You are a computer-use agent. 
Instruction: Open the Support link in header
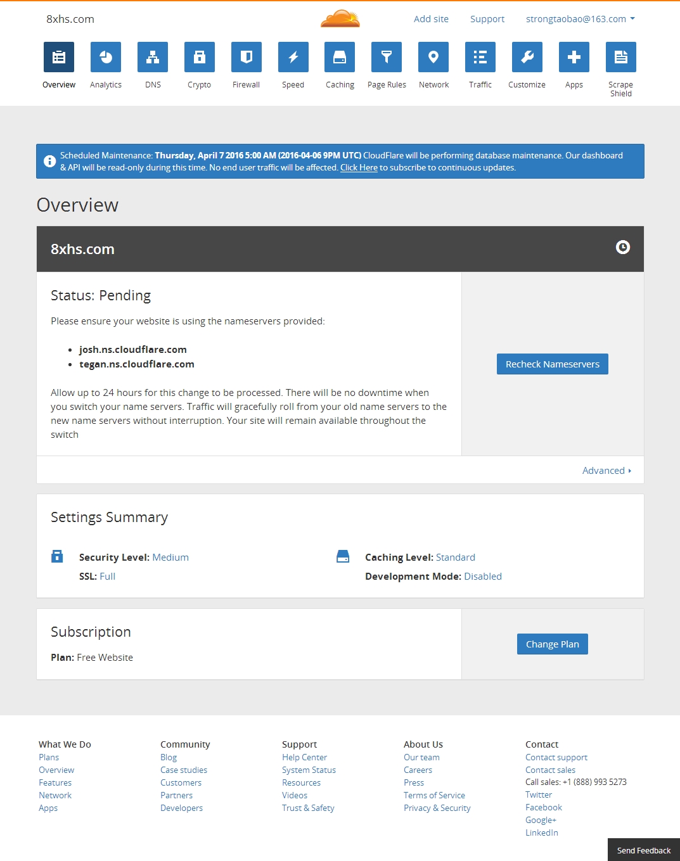click(487, 19)
